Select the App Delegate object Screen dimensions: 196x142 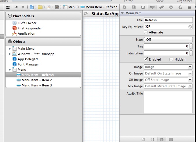point(43,59)
